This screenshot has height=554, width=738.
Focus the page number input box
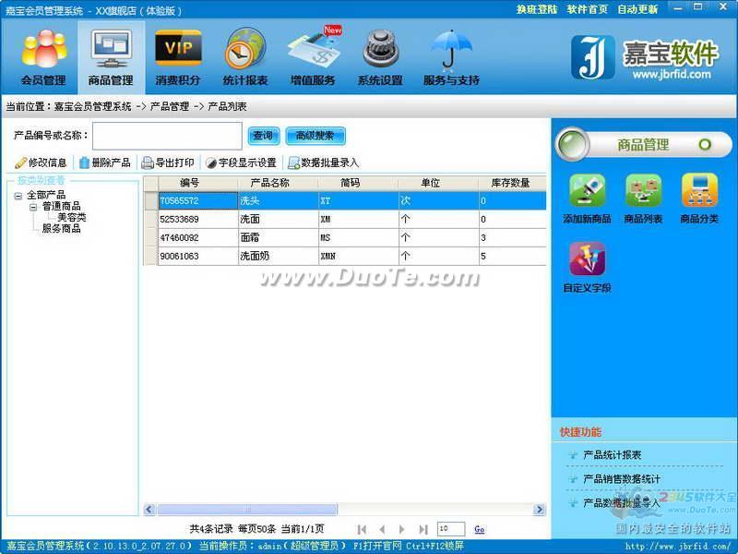pyautogui.click(x=450, y=529)
